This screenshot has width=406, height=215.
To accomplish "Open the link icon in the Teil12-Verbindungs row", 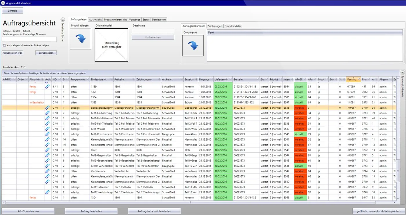I will pos(48,192).
